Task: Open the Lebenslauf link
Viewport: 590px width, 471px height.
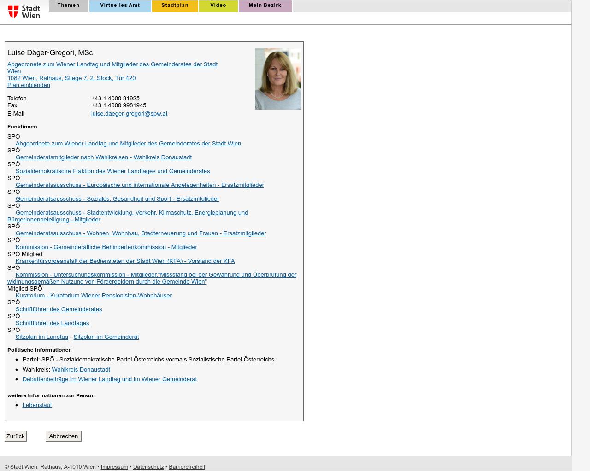Action: (x=37, y=405)
